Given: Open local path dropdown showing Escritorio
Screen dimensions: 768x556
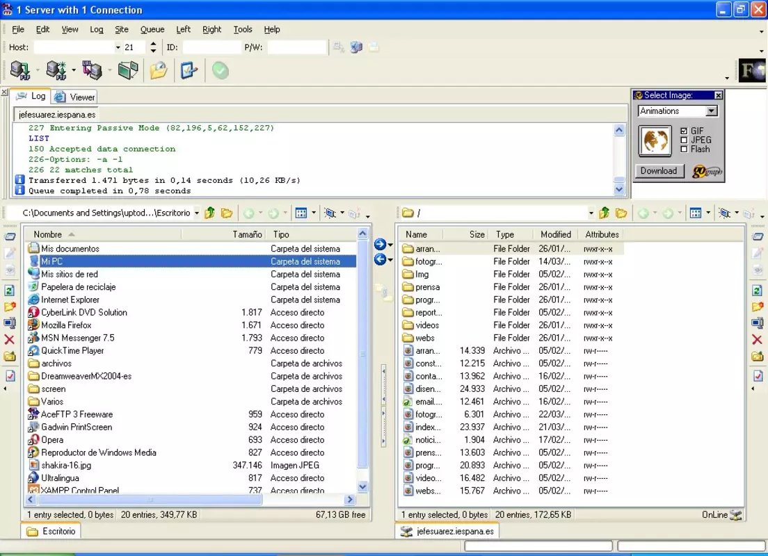Looking at the screenshot, I should coord(196,213).
